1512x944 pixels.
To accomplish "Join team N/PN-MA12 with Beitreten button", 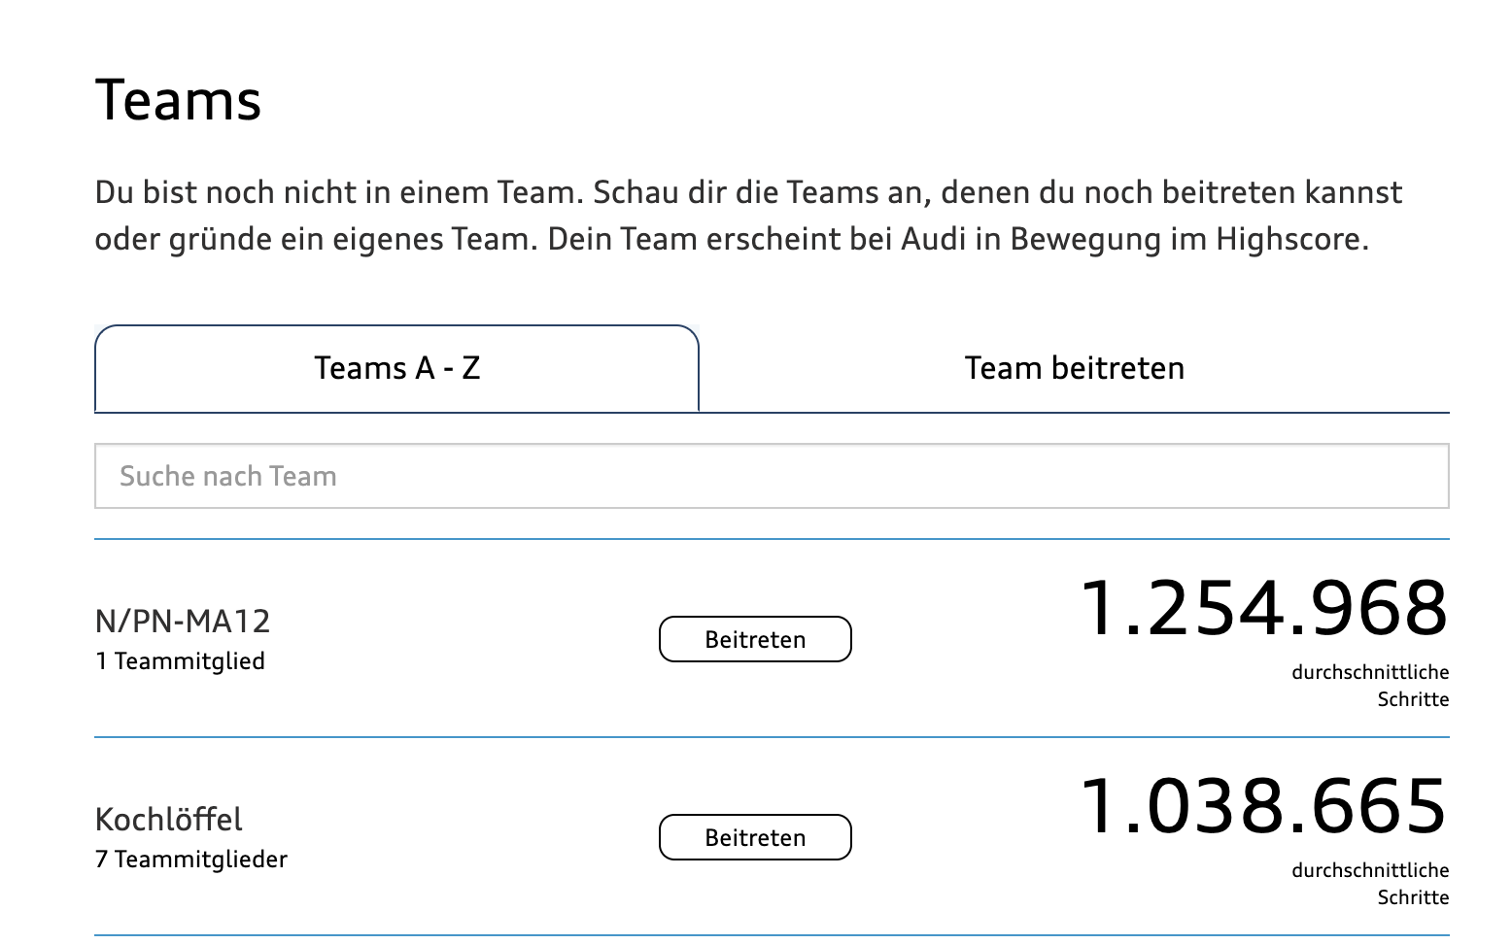I will tap(755, 639).
